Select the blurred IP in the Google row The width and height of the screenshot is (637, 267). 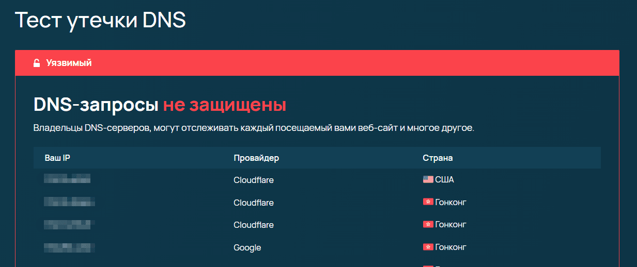coord(69,247)
